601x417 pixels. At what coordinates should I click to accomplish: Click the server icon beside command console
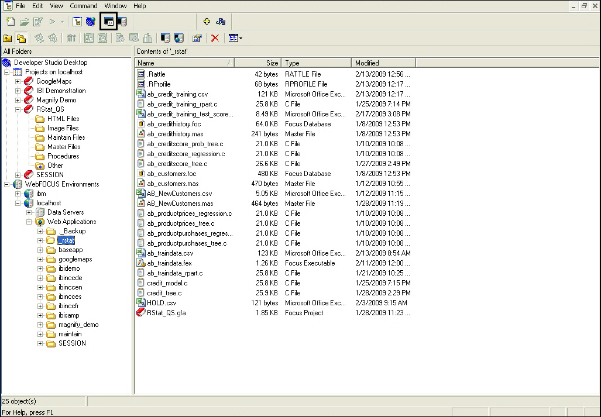pos(123,22)
